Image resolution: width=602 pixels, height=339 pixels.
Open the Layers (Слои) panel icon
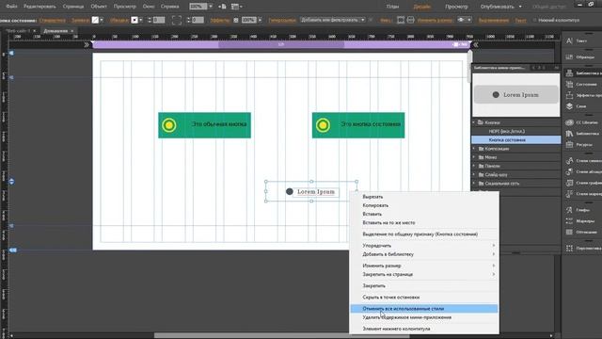click(569, 106)
